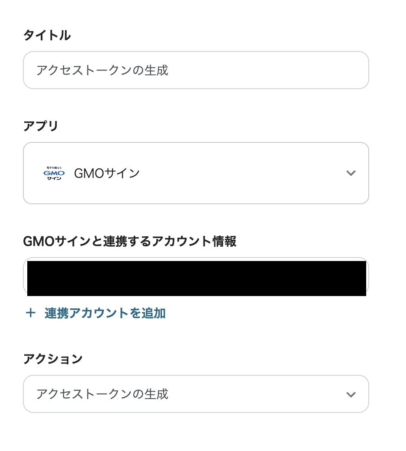Viewport: 406px width, 451px height.
Task: Click the tiny tagline text above the GMO logo
Action: coord(54,168)
